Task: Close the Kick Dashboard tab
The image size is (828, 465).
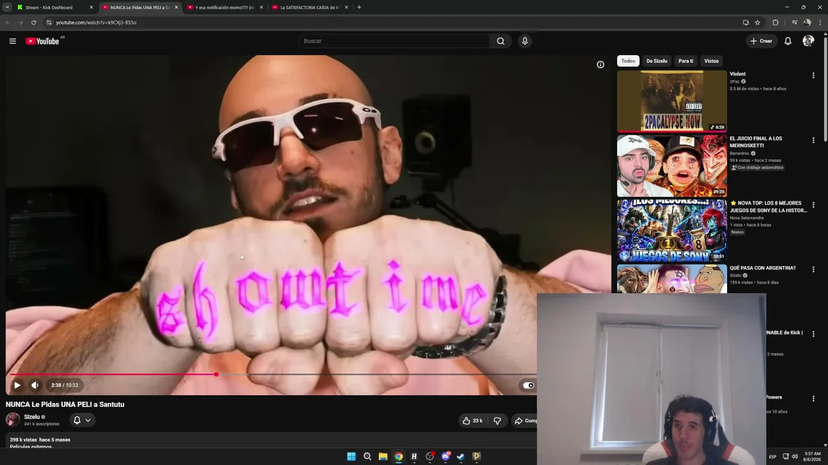Action: pyautogui.click(x=91, y=7)
